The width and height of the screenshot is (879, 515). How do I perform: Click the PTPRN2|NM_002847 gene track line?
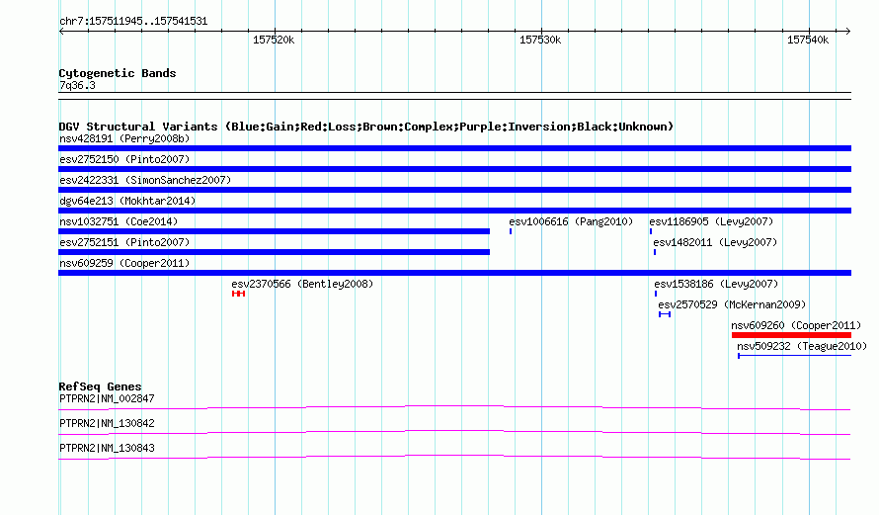point(454,408)
